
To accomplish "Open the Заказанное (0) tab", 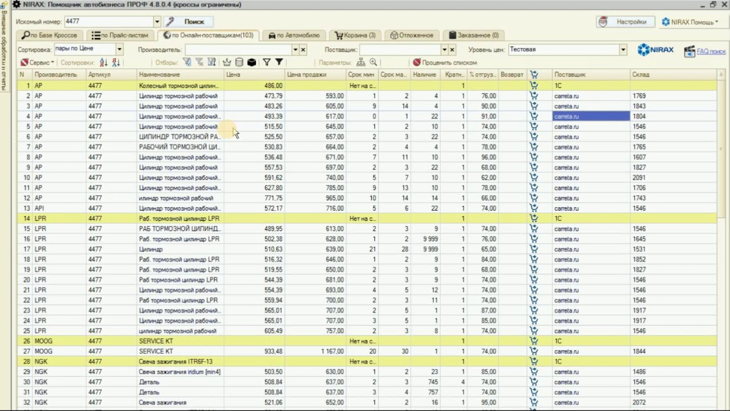I will pyautogui.click(x=474, y=35).
